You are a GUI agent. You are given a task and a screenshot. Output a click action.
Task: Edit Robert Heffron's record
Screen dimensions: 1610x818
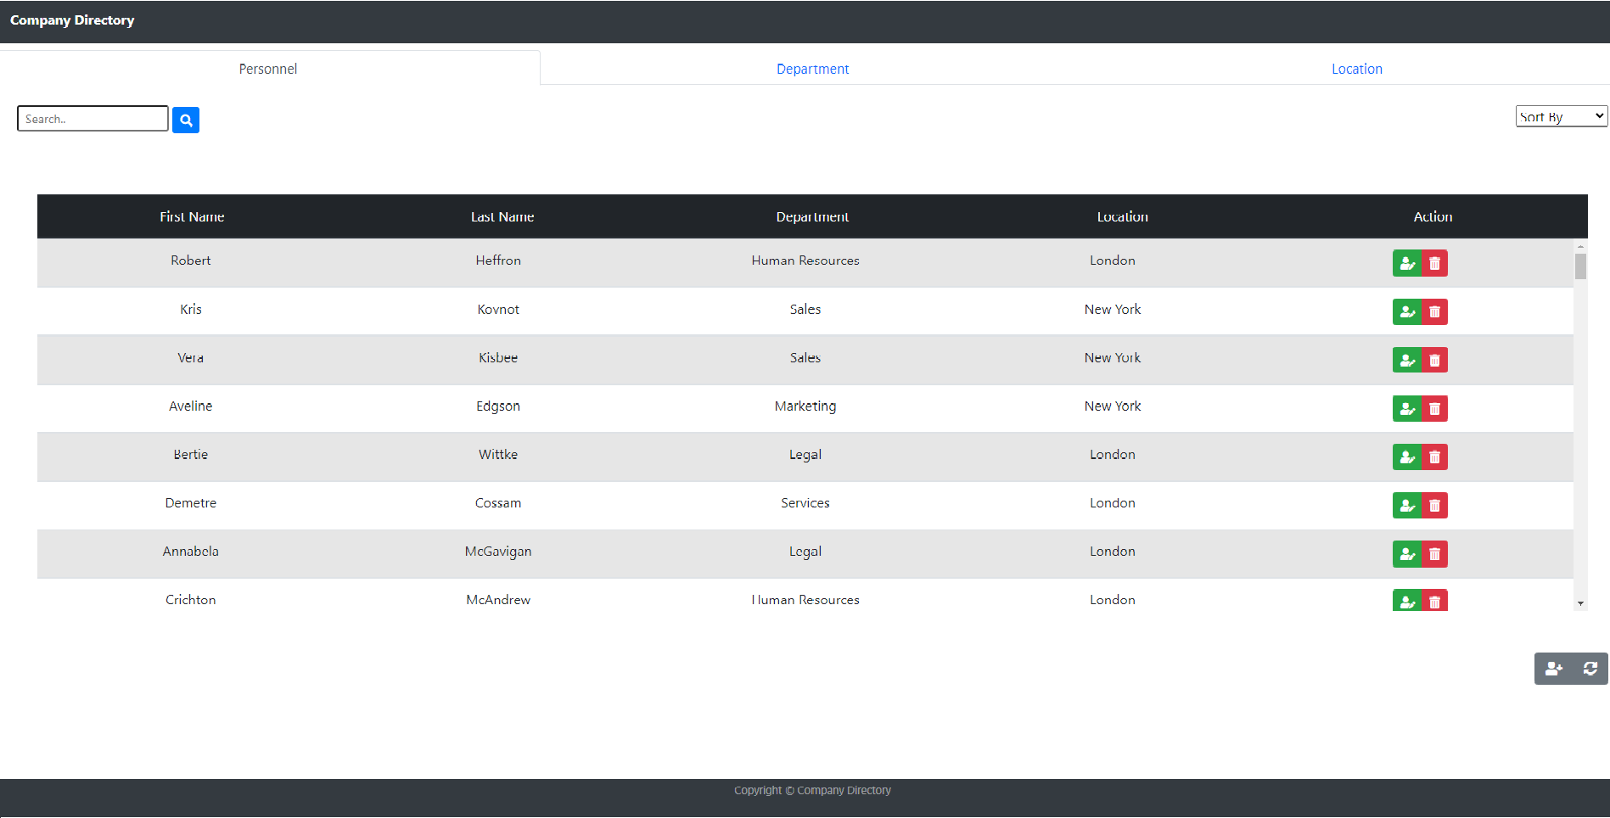(1406, 263)
